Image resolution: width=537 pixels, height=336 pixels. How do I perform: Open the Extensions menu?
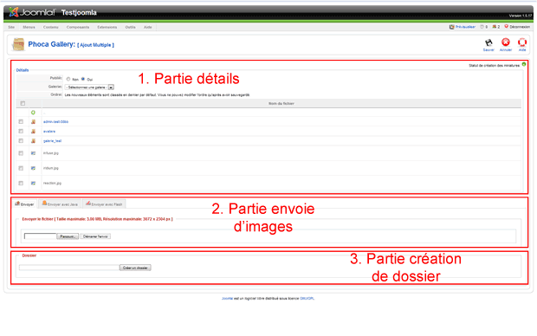[x=107, y=27]
